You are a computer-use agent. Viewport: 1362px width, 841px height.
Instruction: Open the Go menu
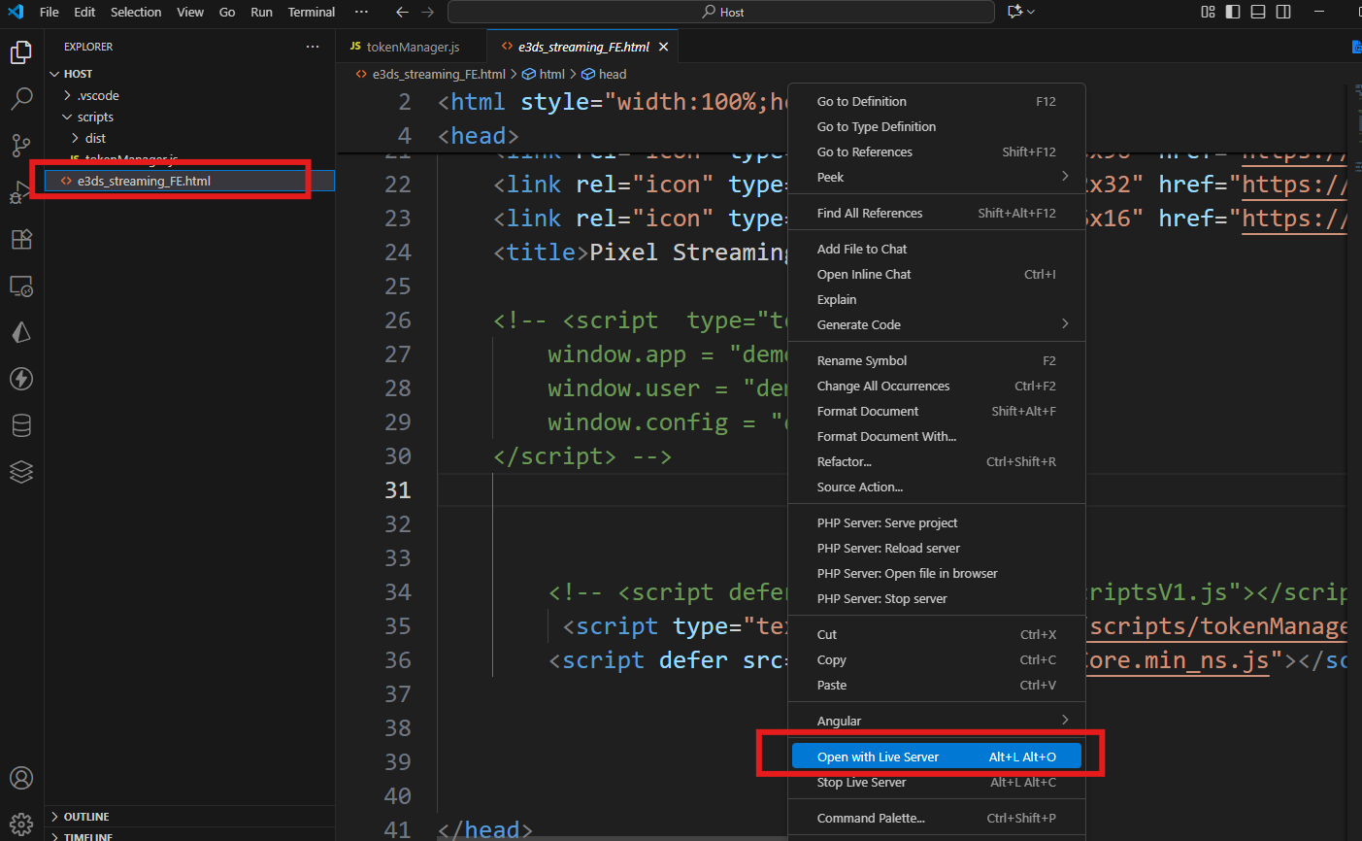227,12
